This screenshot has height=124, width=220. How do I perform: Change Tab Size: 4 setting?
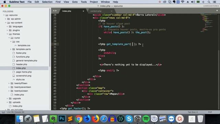[x=192, y=112]
